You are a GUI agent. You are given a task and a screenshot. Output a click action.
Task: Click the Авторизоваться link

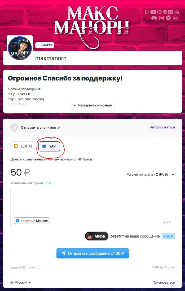162,127
